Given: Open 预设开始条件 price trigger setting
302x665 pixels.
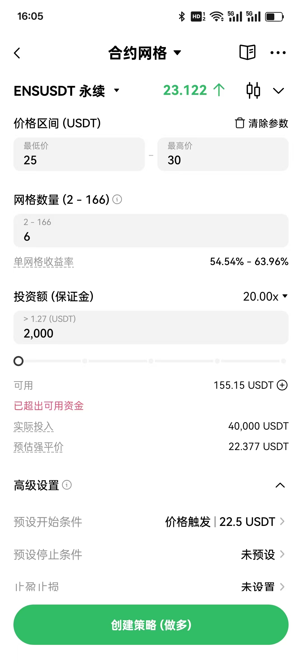Looking at the screenshot, I should 225,522.
